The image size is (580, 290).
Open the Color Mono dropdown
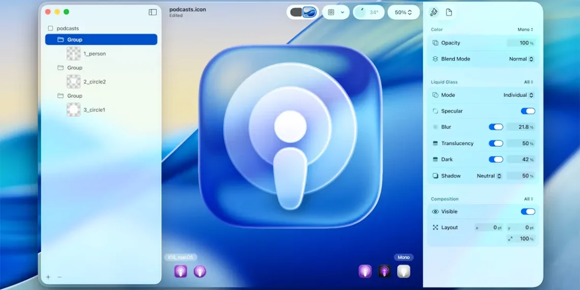[525, 30]
